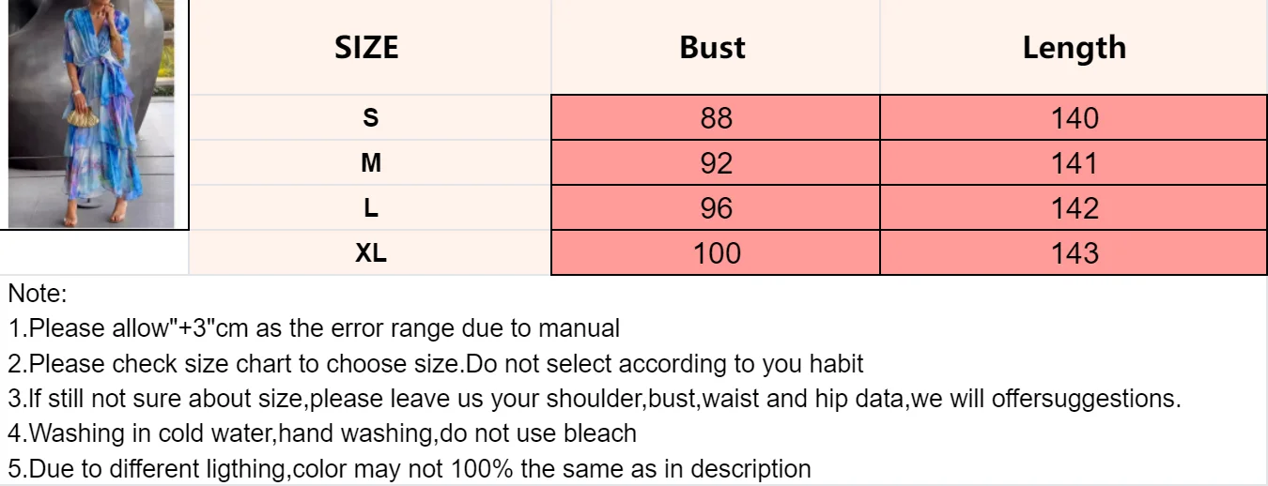Select the bust value 100 cell
The image size is (1268, 486).
pyautogui.click(x=715, y=252)
